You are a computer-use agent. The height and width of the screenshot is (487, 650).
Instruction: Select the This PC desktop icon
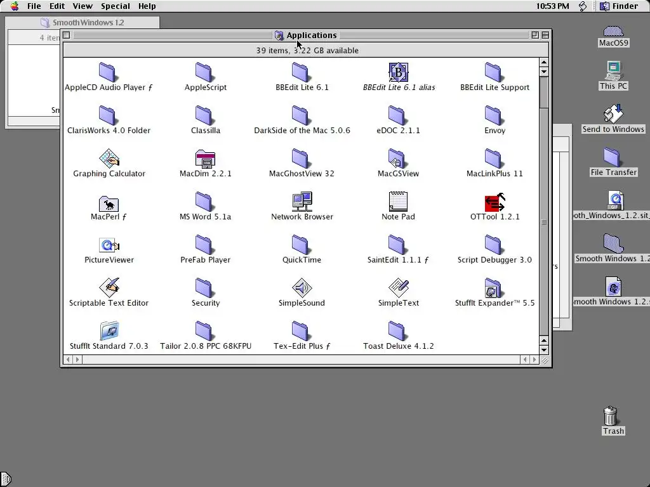pyautogui.click(x=613, y=70)
